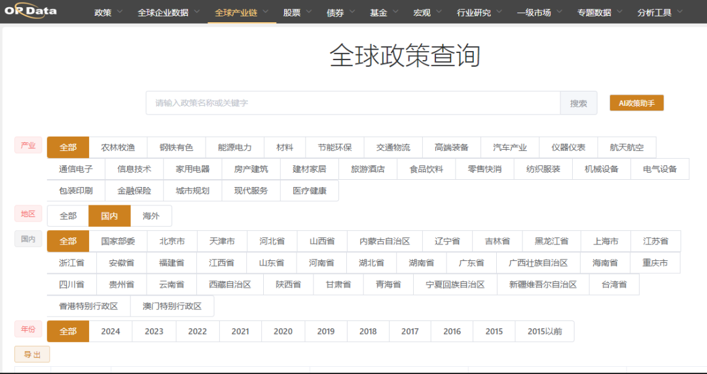Select 国家部委 in the 国内 filter
Viewport: 707px width, 374px height.
[x=118, y=241]
